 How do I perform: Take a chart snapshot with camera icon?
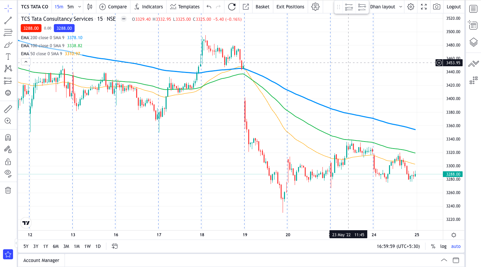[x=437, y=7]
